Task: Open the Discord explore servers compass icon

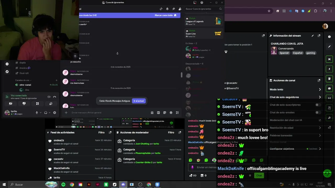Action: click(7, 72)
